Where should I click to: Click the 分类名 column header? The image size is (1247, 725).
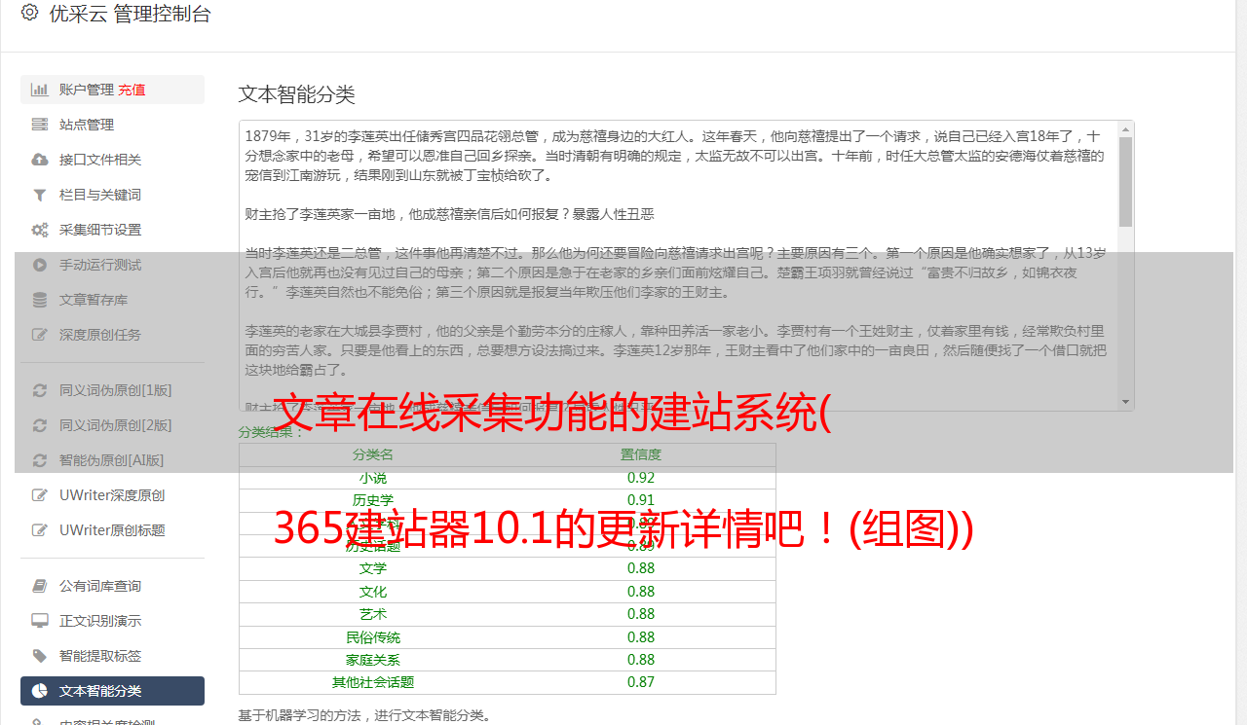[x=373, y=454]
